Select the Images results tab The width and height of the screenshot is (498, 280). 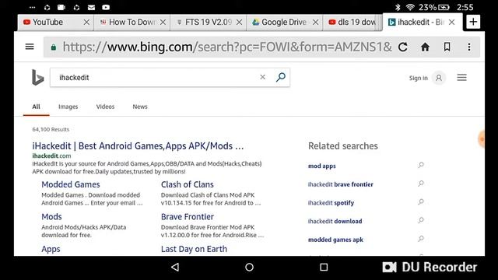68,107
